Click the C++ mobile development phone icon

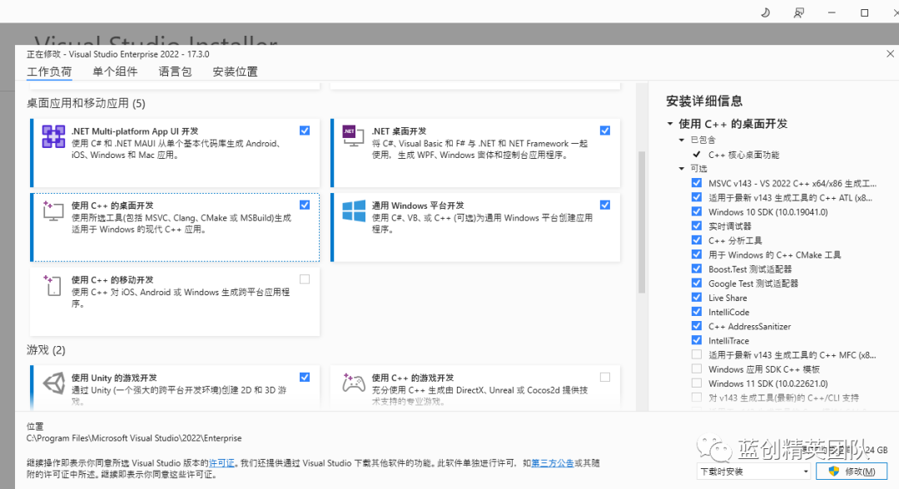click(52, 285)
